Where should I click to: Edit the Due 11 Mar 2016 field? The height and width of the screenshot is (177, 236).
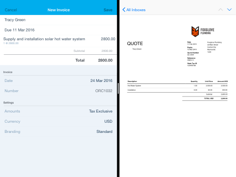point(59,30)
